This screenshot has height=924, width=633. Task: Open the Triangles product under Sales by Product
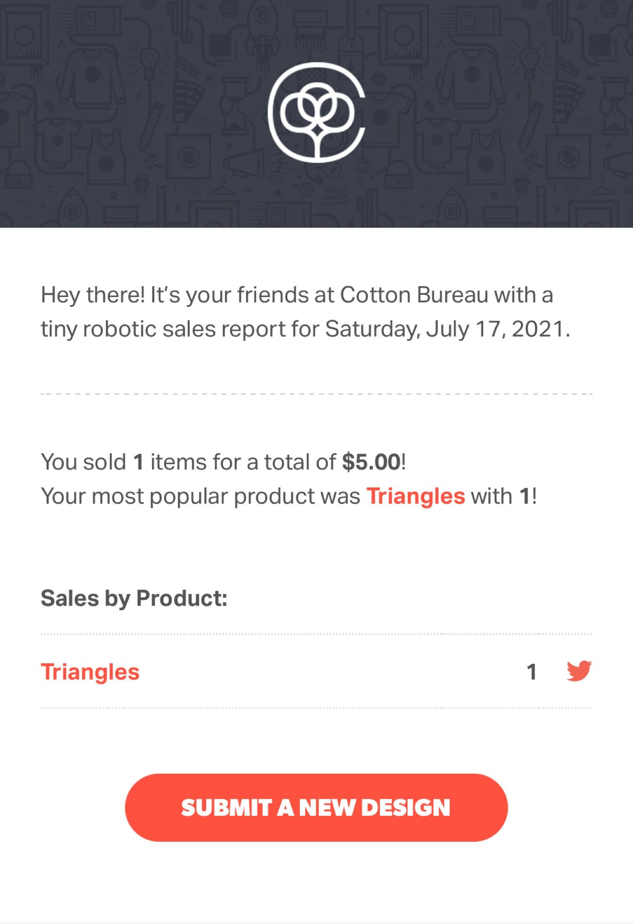click(x=90, y=672)
